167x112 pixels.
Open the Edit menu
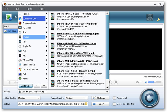coord(18,9)
